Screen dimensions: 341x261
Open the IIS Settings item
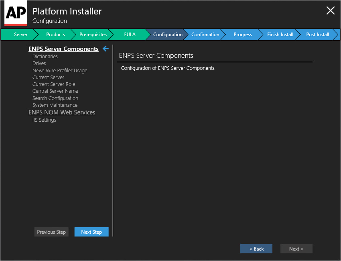pyautogui.click(x=44, y=120)
